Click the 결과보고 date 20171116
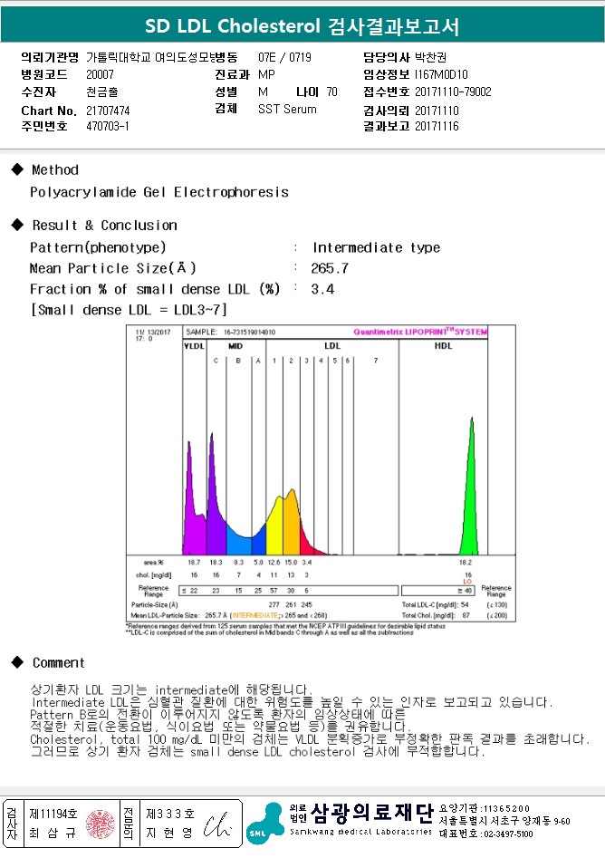The image size is (605, 858). point(437,127)
